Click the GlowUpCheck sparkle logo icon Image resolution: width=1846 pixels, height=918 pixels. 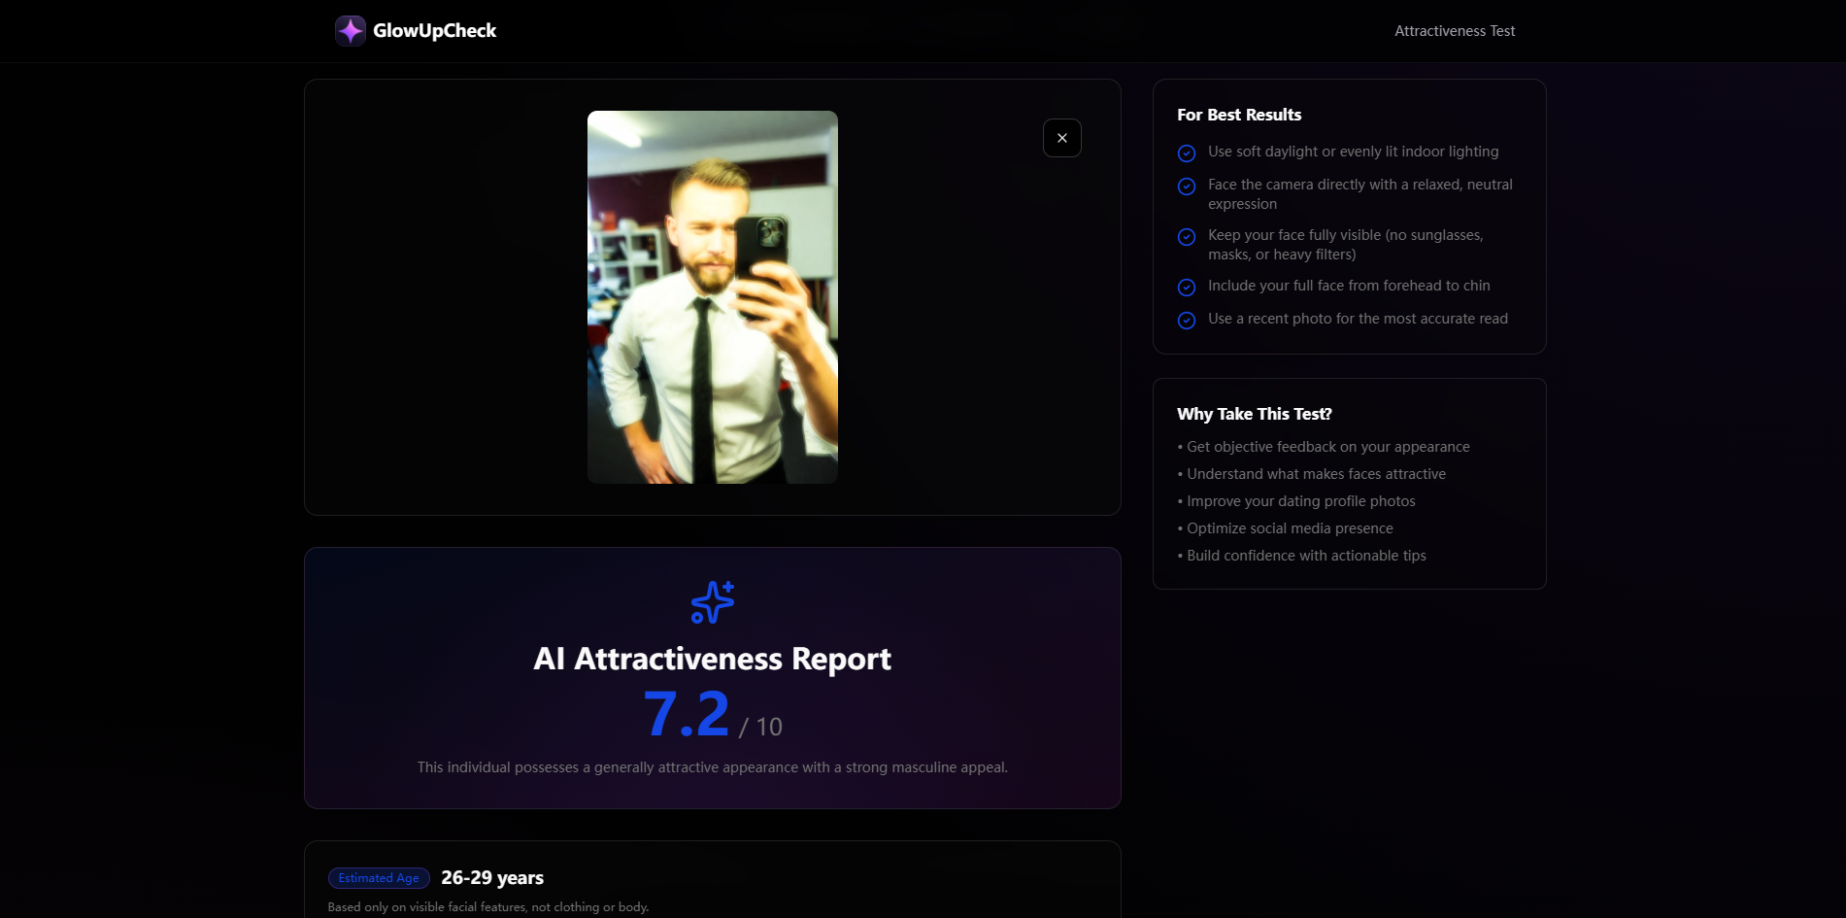[x=349, y=30]
